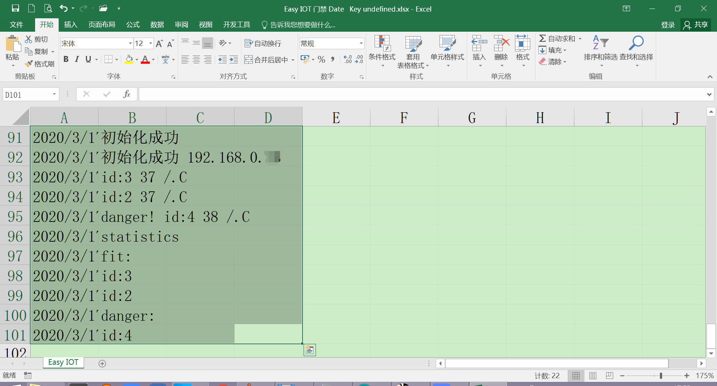Toggle Wrap Text for selected cells
717x386 pixels.
tap(263, 43)
